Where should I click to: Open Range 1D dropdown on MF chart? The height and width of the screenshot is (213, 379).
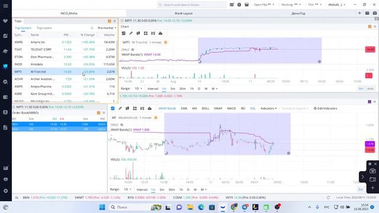point(127,189)
